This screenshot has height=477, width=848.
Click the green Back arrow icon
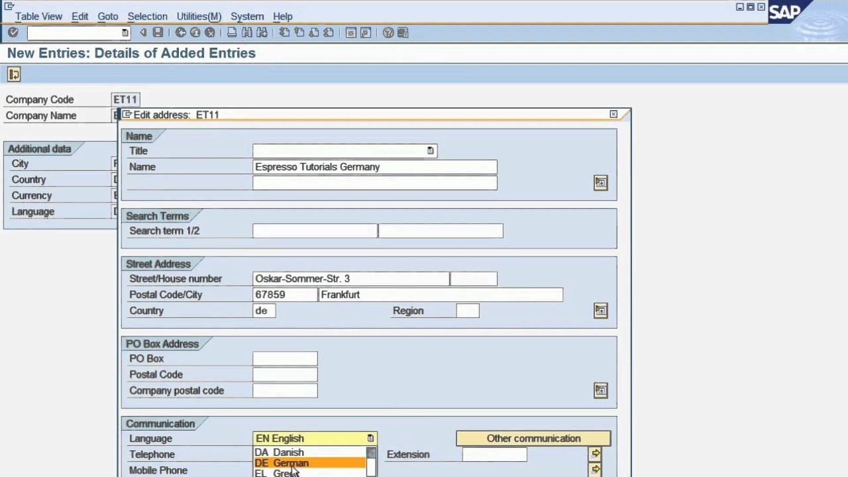point(180,32)
